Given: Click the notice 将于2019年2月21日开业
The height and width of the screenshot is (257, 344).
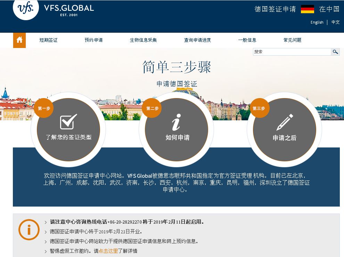Looking at the screenshot, I should [x=96, y=232].
